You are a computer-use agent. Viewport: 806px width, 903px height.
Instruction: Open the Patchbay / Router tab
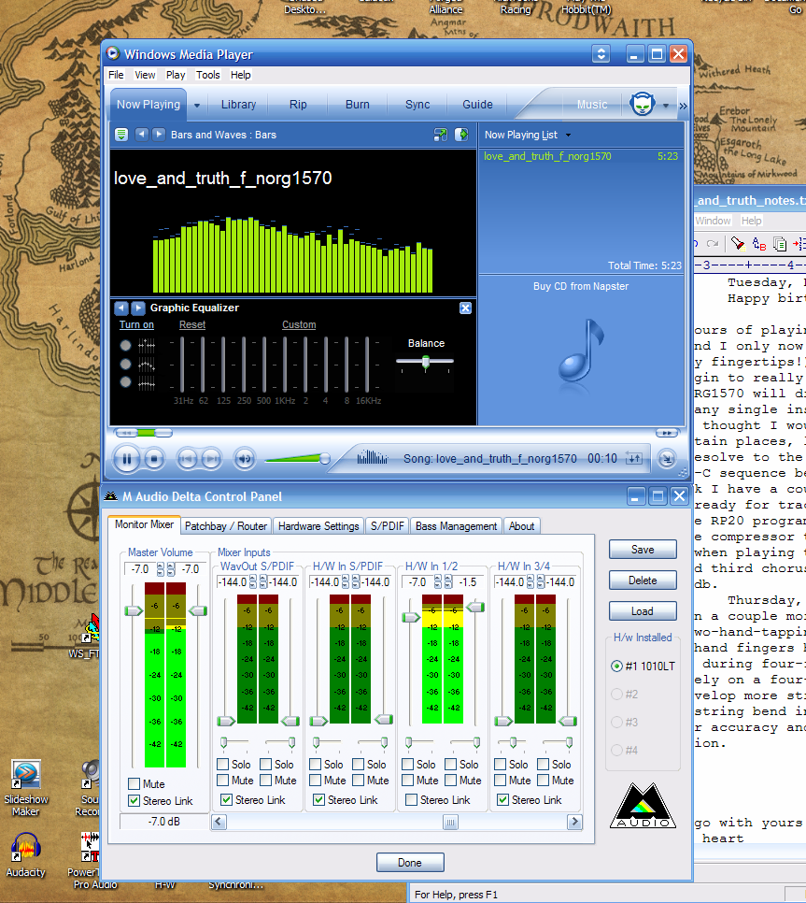(x=226, y=525)
